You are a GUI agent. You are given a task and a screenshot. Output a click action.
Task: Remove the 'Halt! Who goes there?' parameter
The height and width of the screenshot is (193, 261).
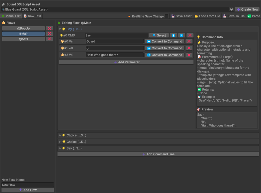[189, 55]
